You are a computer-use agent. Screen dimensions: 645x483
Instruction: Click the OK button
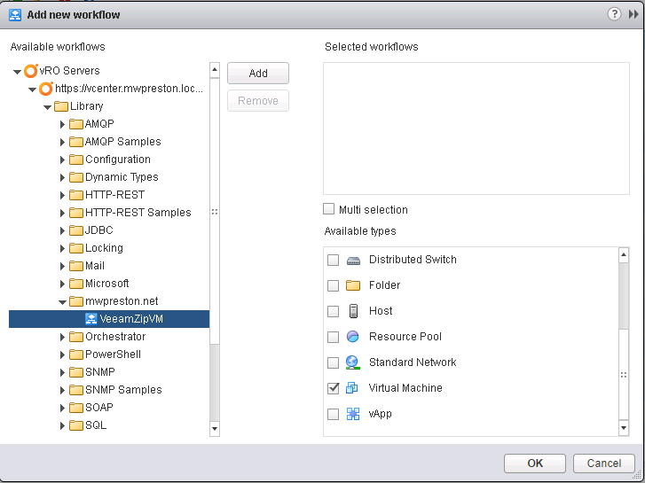coord(535,464)
